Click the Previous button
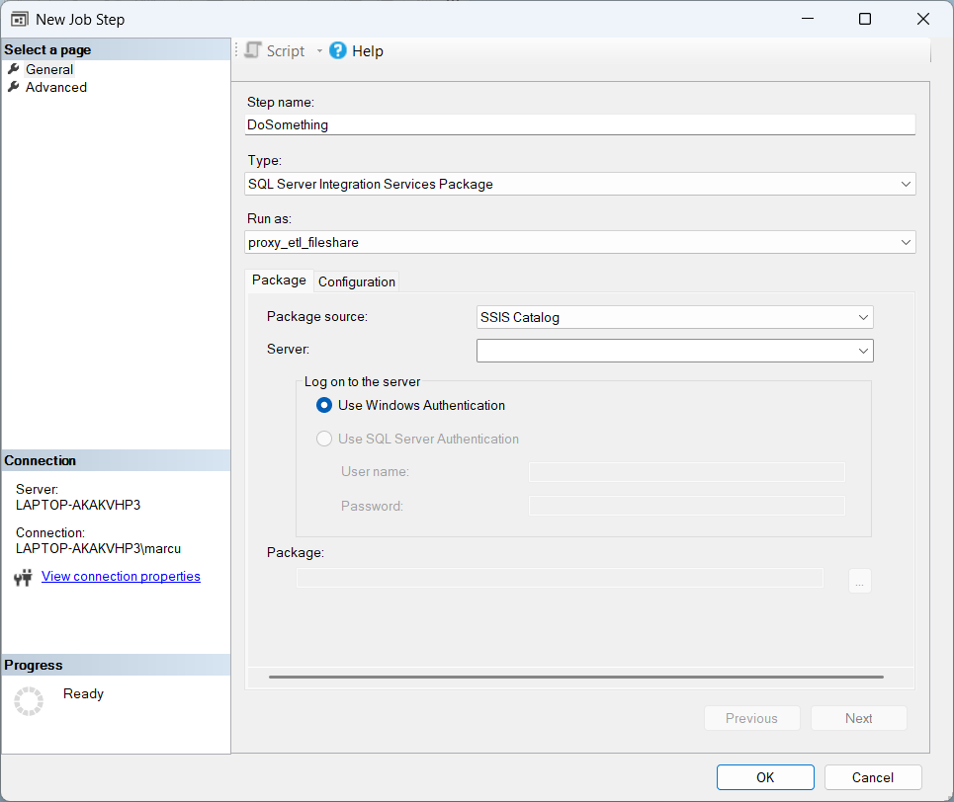The image size is (954, 802). pos(752,718)
